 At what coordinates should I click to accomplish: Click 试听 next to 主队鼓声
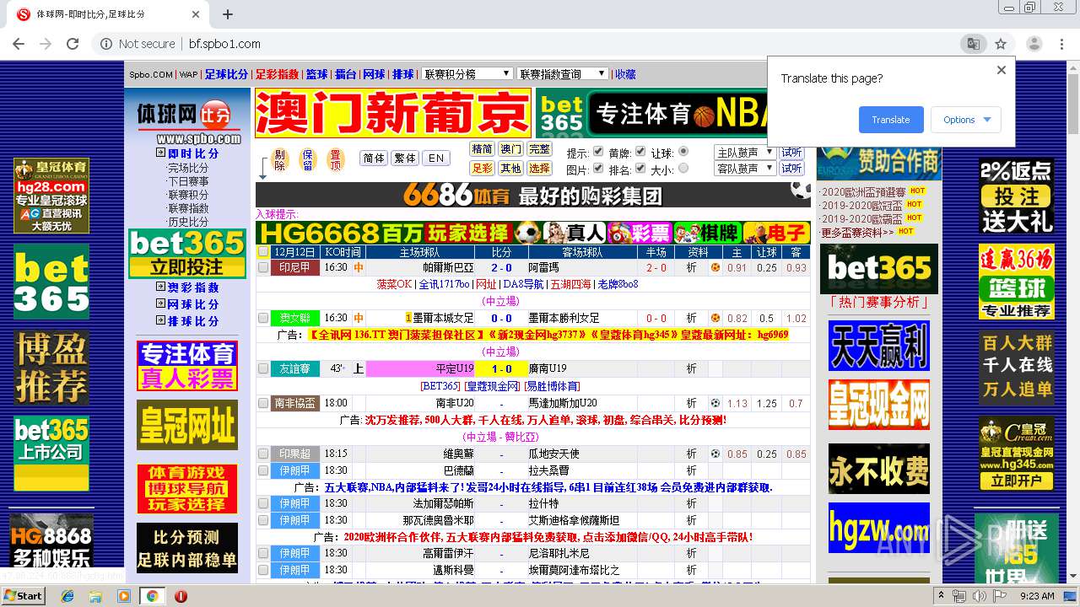(791, 153)
